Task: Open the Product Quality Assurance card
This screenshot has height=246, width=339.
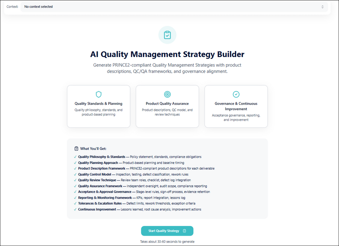Action: [x=167, y=106]
